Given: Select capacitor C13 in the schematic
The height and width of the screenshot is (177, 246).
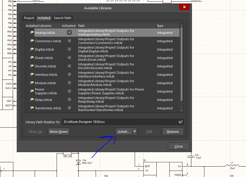Looking at the screenshot, I should (x=191, y=156).
